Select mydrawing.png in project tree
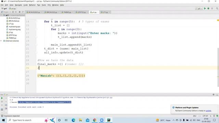 click(x=14, y=29)
